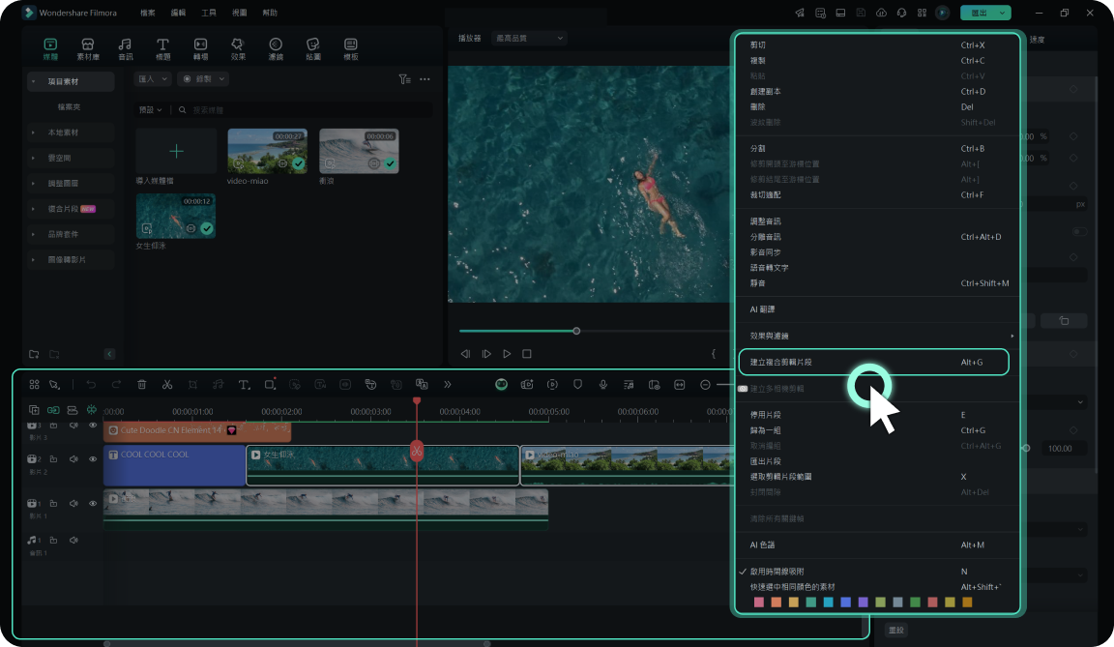The width and height of the screenshot is (1114, 647).
Task: Open the 檔案 menu in the menu bar
Action: click(x=147, y=13)
